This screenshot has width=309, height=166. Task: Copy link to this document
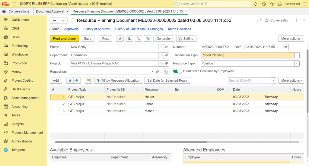pyautogui.click(x=259, y=20)
